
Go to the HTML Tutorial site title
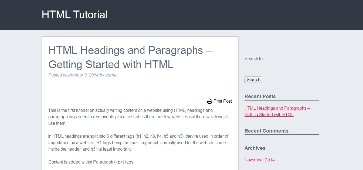(74, 15)
